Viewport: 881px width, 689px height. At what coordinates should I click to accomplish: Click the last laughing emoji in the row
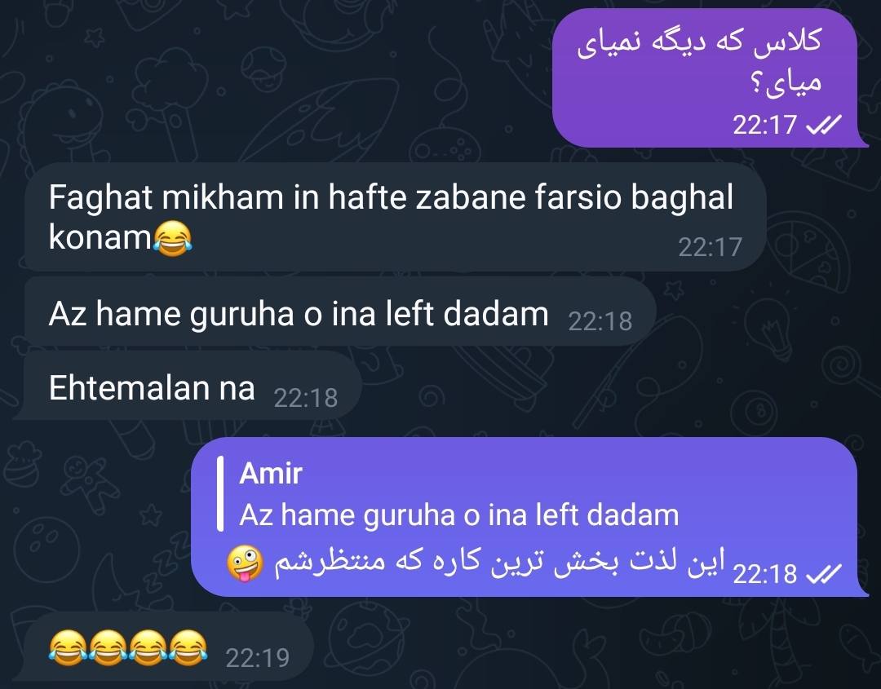[188, 647]
